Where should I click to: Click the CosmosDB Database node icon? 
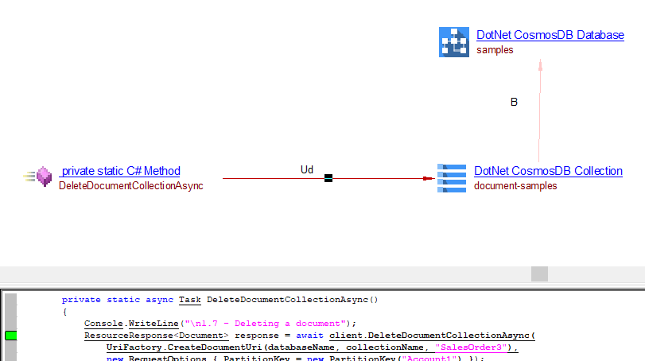(454, 42)
